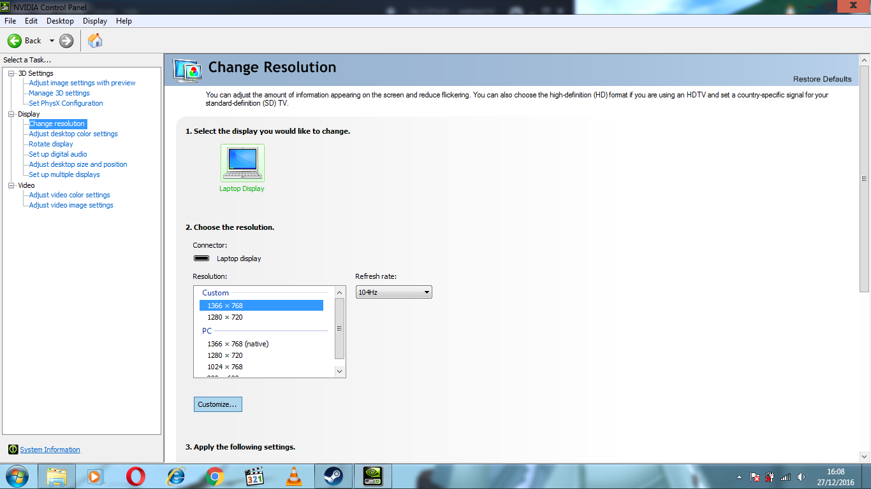Go to the Home page icon

tap(95, 41)
